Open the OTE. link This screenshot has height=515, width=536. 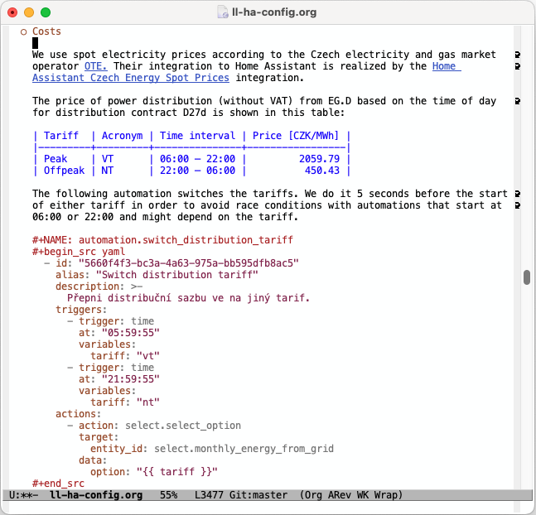coord(96,66)
